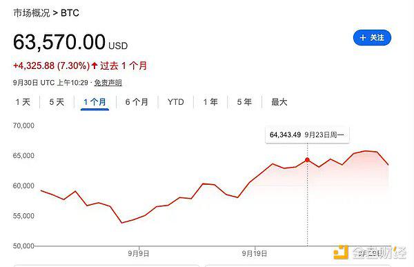Click the 9月9日 axis date label
Image resolution: width=414 pixels, height=267 pixels.
pos(139,253)
